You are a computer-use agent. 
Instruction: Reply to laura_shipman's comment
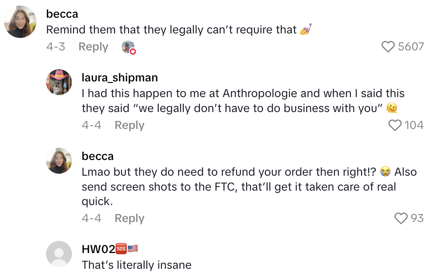(130, 125)
